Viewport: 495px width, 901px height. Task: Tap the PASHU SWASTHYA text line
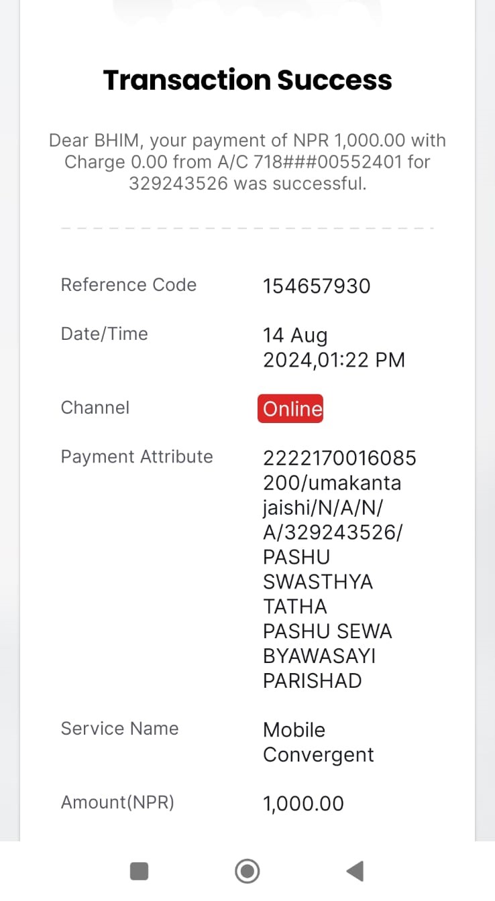click(x=318, y=569)
